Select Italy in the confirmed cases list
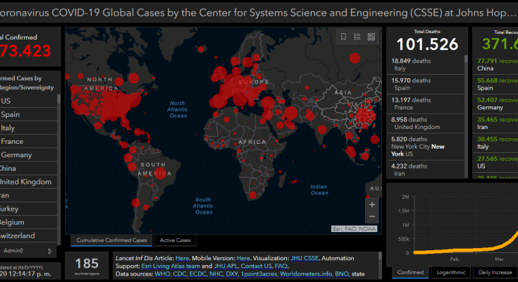The width and height of the screenshot is (518, 282). [28, 128]
